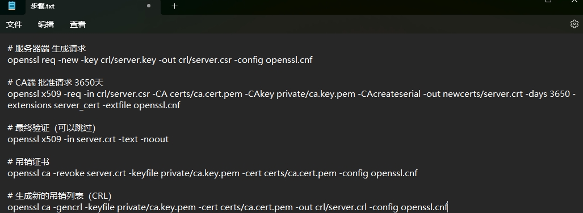Open the 查看 menu
The height and width of the screenshot is (213, 583).
click(78, 24)
